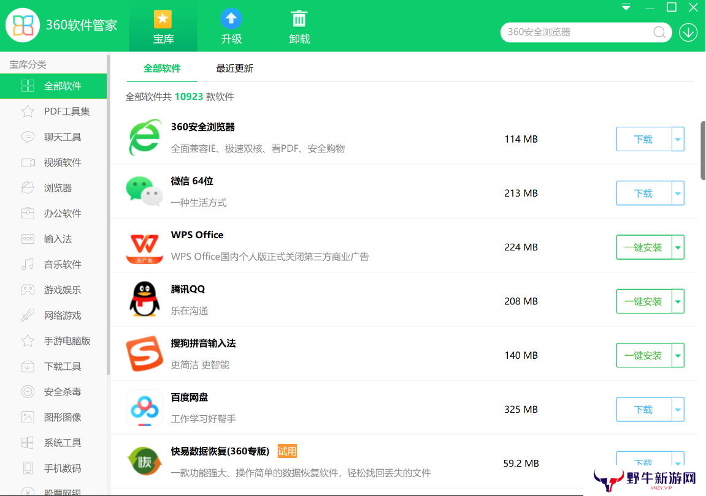
Task: Open the PDF工具集 category
Action: pyautogui.click(x=53, y=111)
